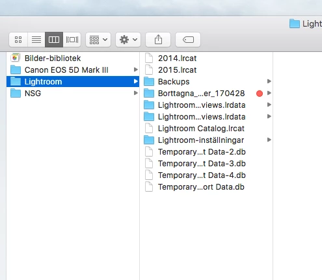Viewport: 322px width, 280px height.
Task: Click the Temporary...ort Data.db document icon
Action: coord(149,186)
